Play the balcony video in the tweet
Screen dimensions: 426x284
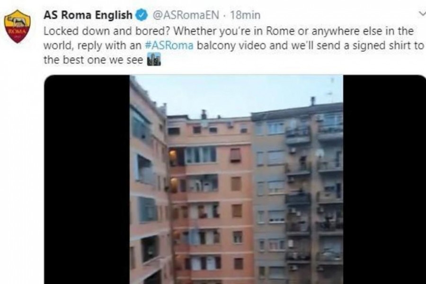pyautogui.click(x=236, y=179)
